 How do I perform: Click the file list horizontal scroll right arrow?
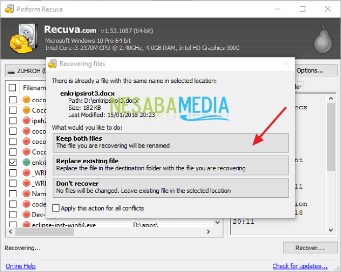point(208,232)
